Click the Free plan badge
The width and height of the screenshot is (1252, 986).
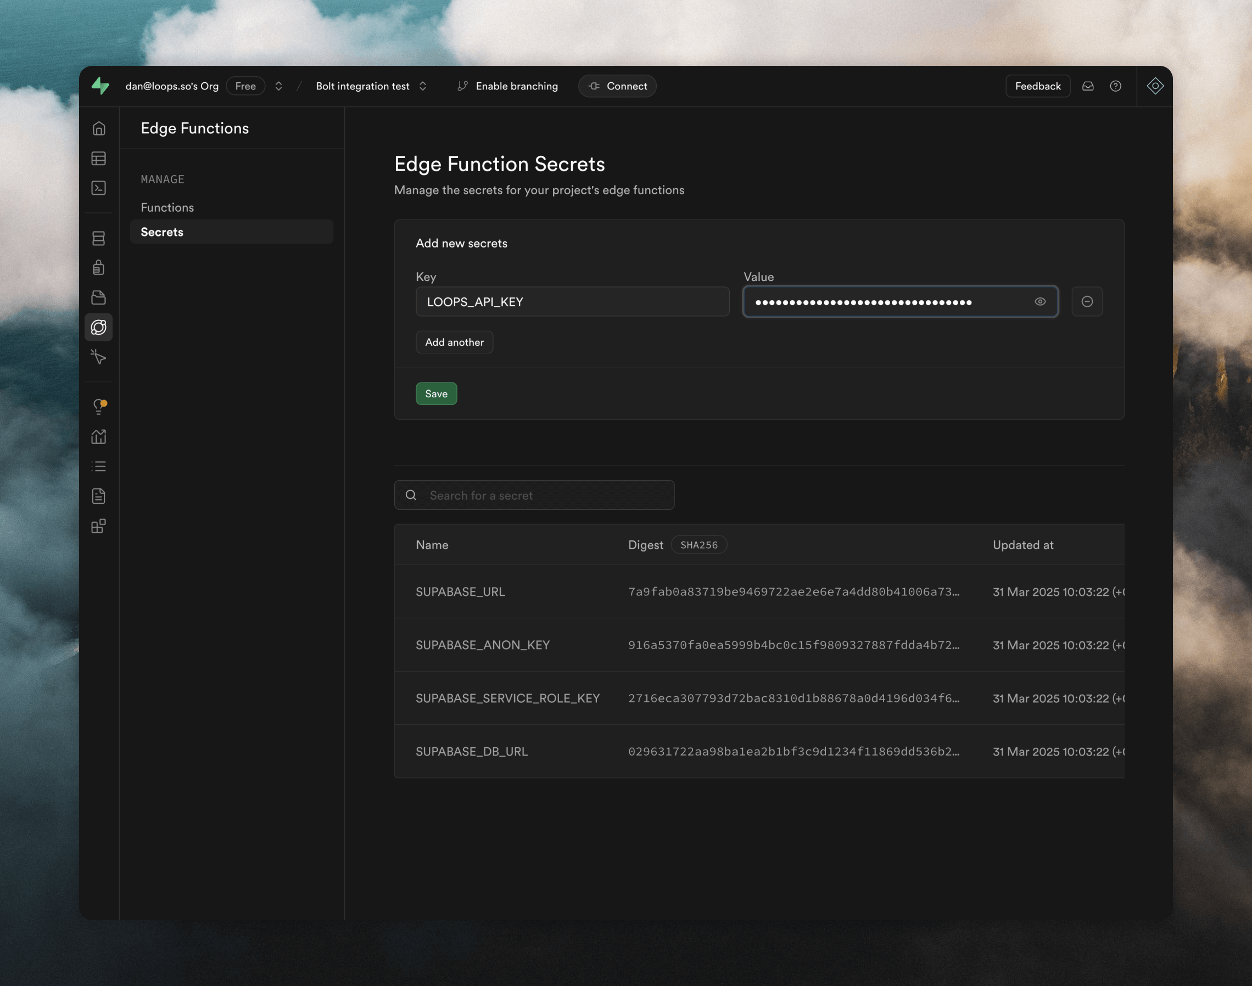(245, 86)
